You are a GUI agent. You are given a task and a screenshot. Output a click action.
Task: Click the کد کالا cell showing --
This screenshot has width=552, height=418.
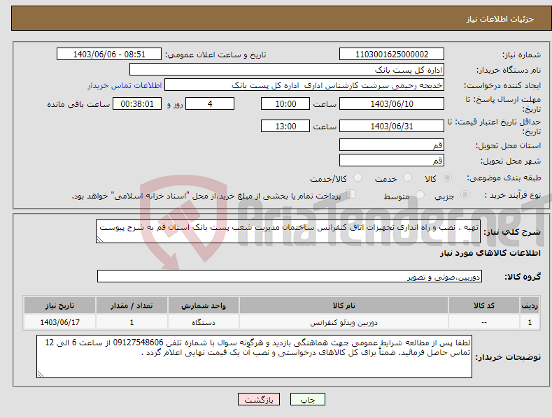tap(484, 322)
